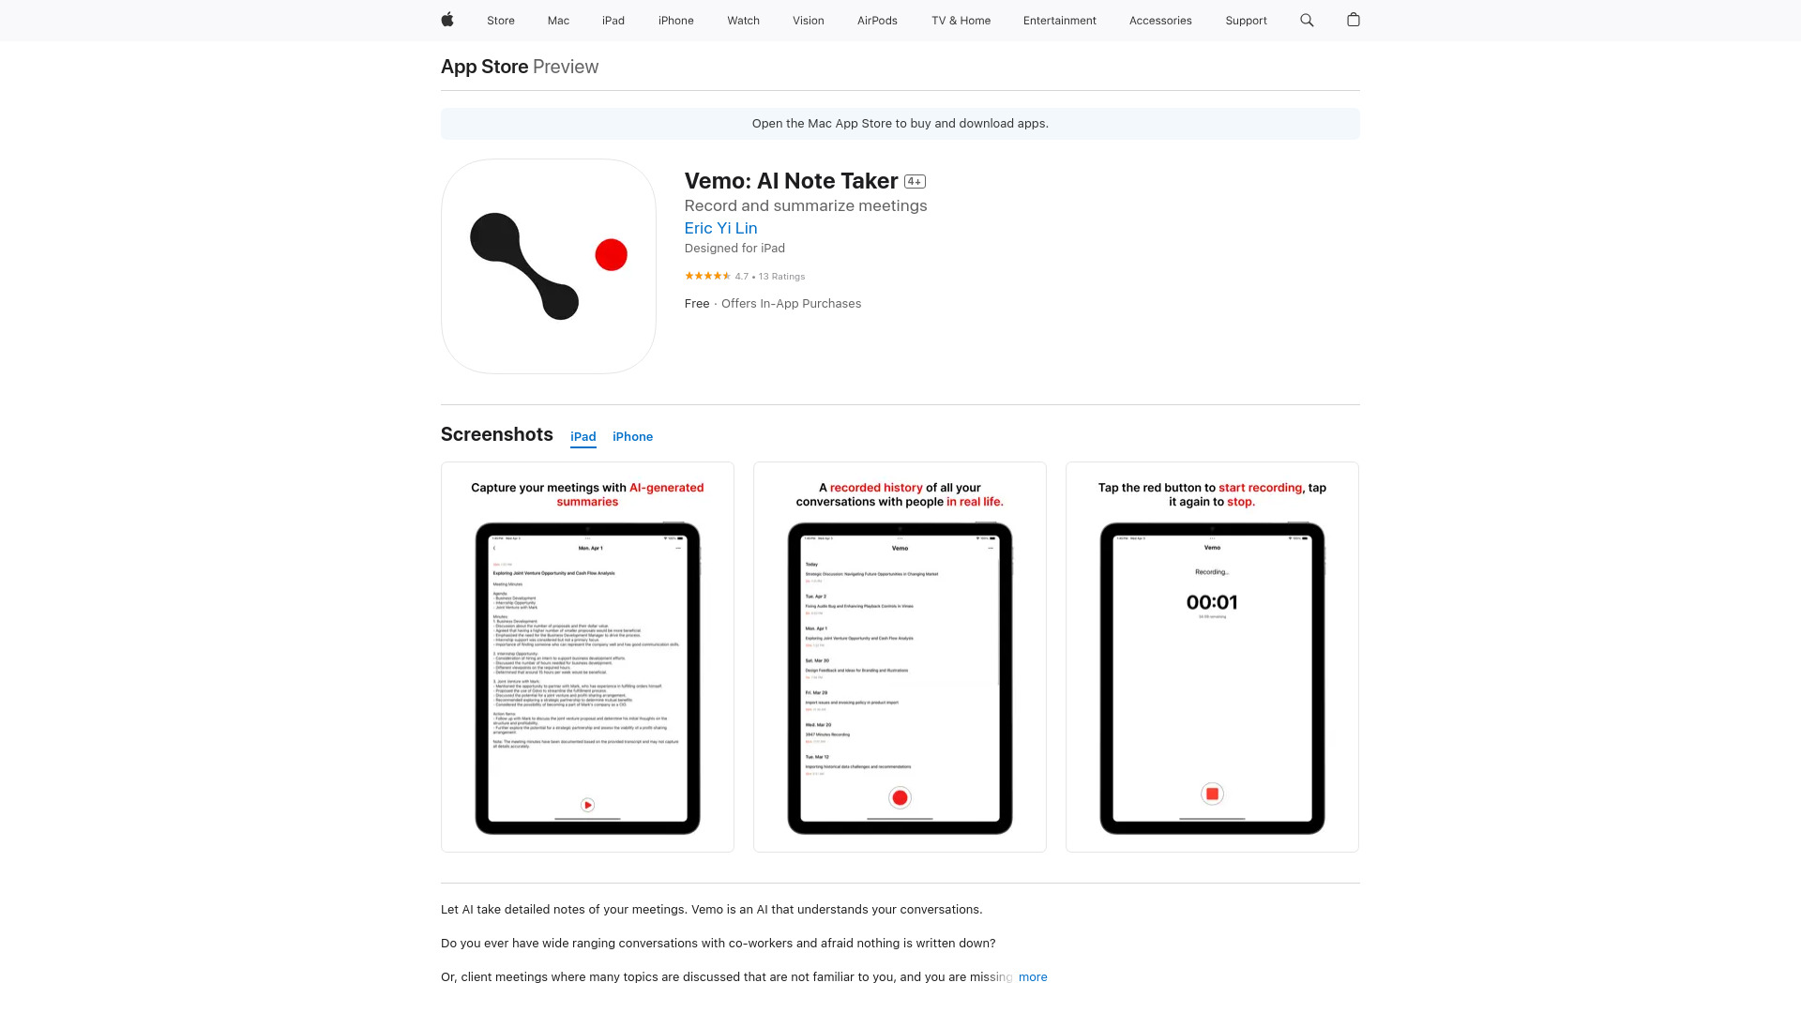Toggle the 4.7 star rating display
This screenshot has height=1013, width=1801.
[x=744, y=275]
